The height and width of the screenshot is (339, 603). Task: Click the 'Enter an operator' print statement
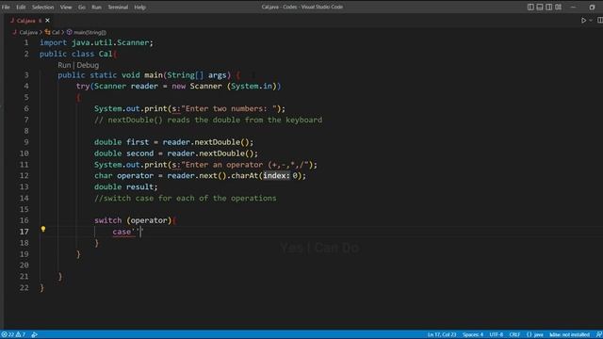205,165
